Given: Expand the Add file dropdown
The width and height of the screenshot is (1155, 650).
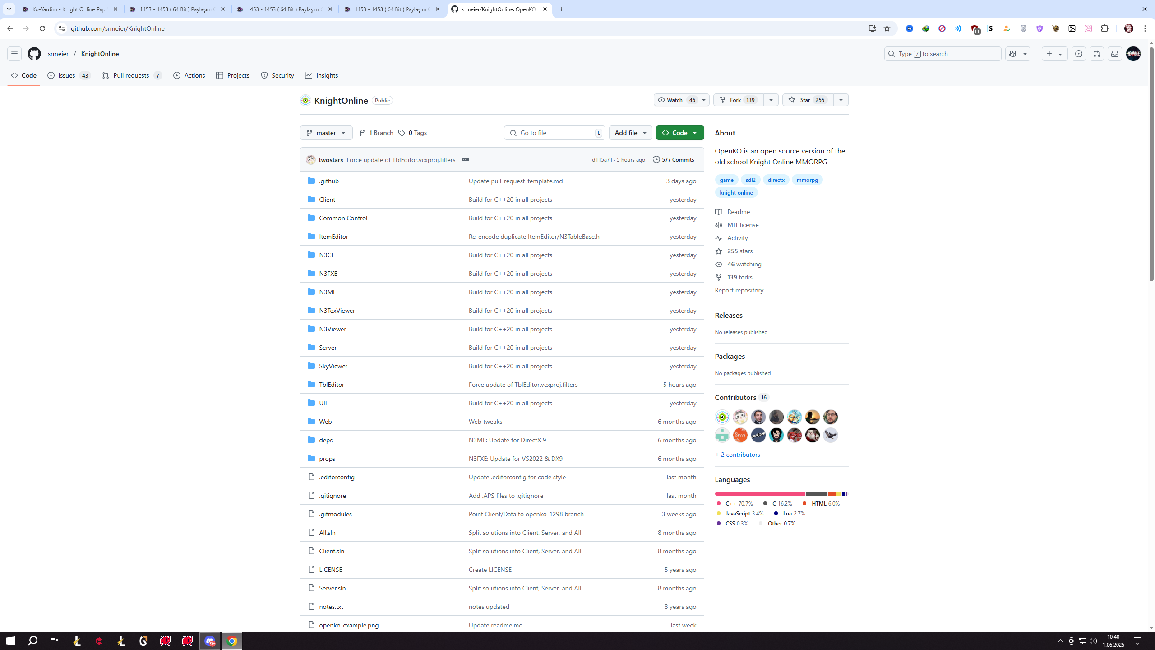Looking at the screenshot, I should (x=630, y=133).
